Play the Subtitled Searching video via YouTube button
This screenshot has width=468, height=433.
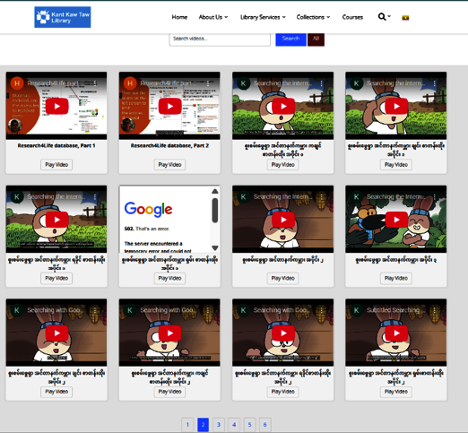point(396,333)
